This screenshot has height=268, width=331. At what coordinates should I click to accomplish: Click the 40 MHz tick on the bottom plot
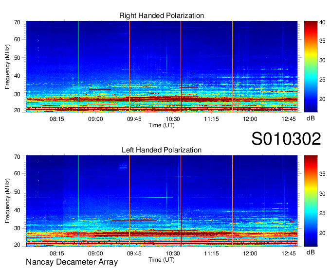coord(17,210)
